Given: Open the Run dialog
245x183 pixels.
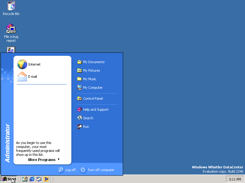Looking at the screenshot, I should coord(85,127).
